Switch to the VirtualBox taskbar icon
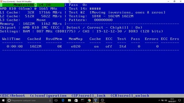 [96, 100]
